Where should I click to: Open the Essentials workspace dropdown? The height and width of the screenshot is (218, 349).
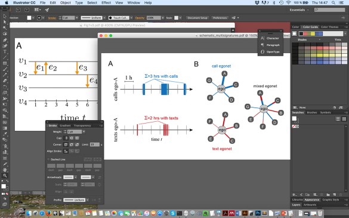[299, 10]
